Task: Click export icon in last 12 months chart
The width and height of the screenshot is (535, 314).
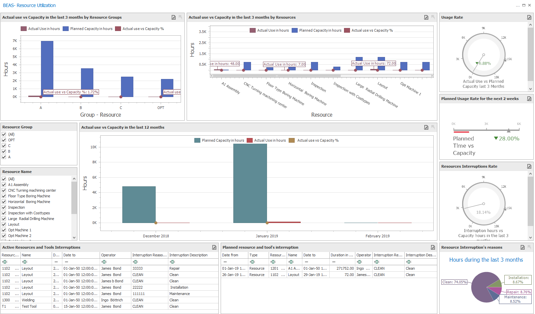Action: click(x=426, y=127)
